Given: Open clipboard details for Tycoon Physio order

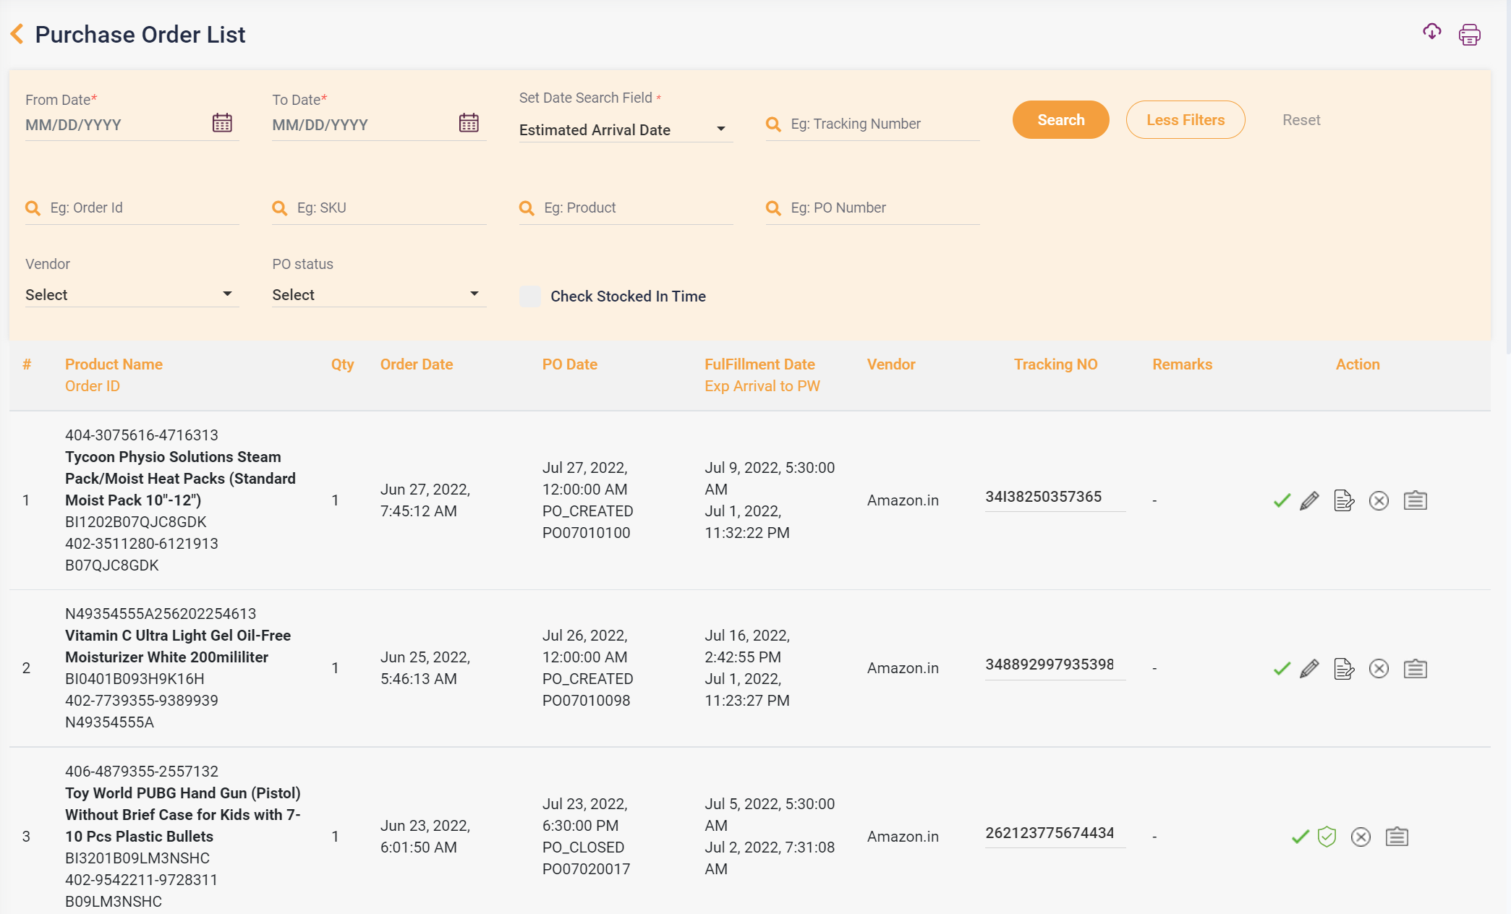Looking at the screenshot, I should (1415, 500).
